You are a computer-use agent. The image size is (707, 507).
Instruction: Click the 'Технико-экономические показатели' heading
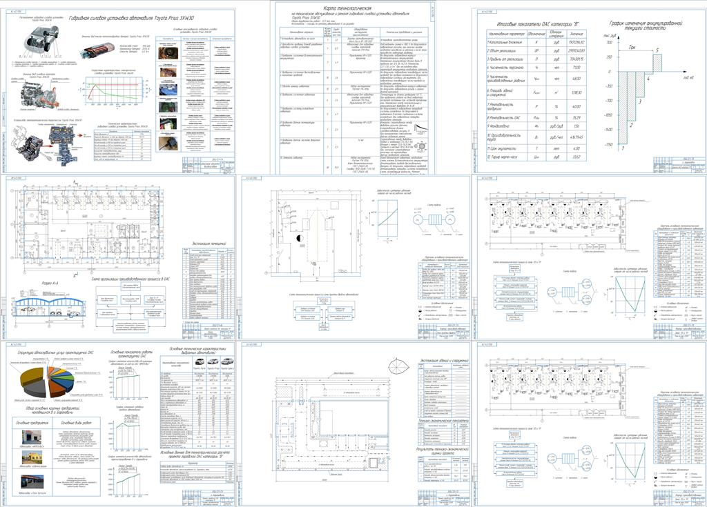(444, 421)
